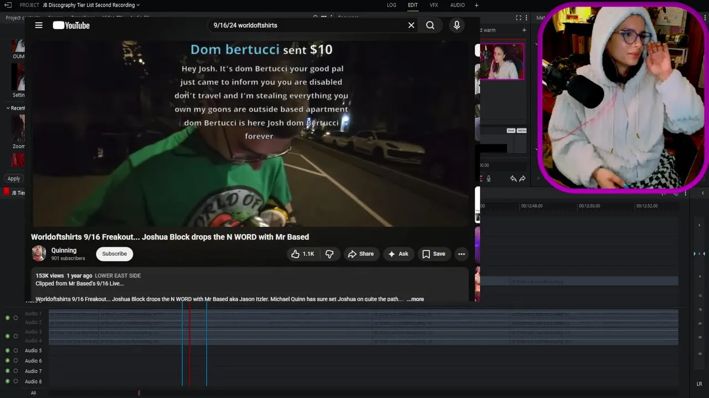This screenshot has height=398, width=709.
Task: Like the video with thumbs up
Action: 302,254
